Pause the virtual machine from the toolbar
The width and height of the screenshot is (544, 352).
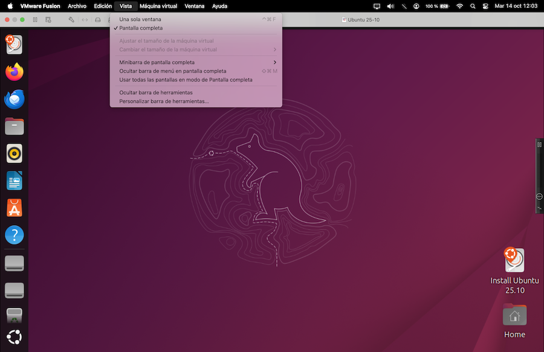(x=35, y=20)
